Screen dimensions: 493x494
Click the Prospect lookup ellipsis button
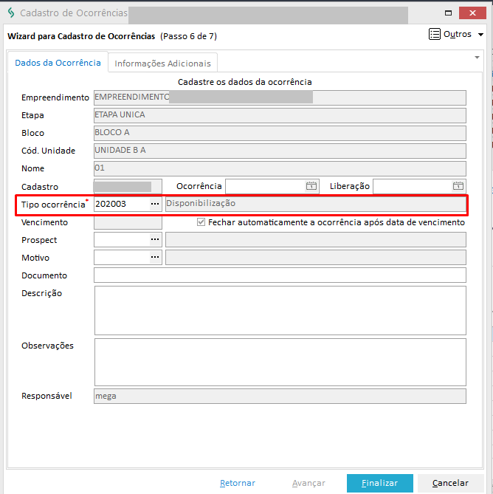click(x=155, y=240)
